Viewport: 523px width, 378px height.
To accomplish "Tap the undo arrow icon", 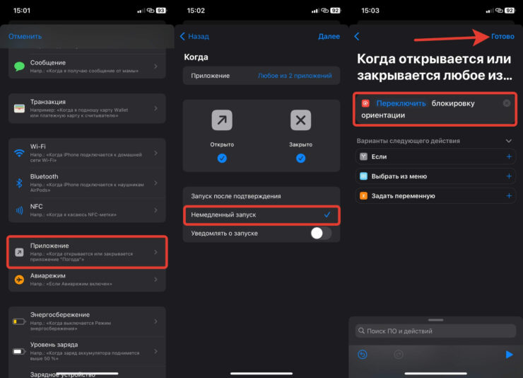I will (x=363, y=355).
